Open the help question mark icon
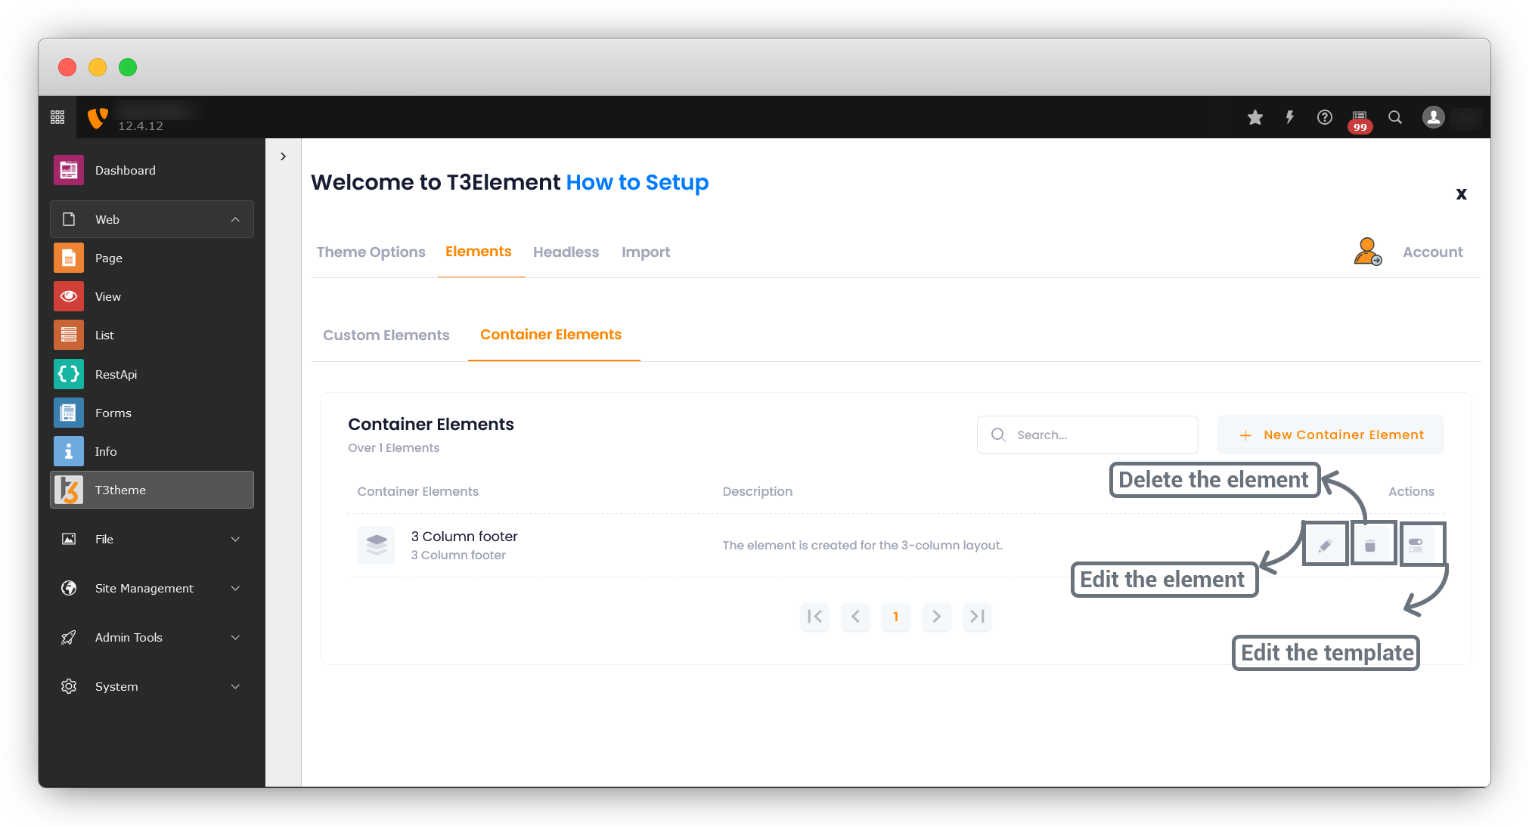1529x826 pixels. click(x=1325, y=117)
